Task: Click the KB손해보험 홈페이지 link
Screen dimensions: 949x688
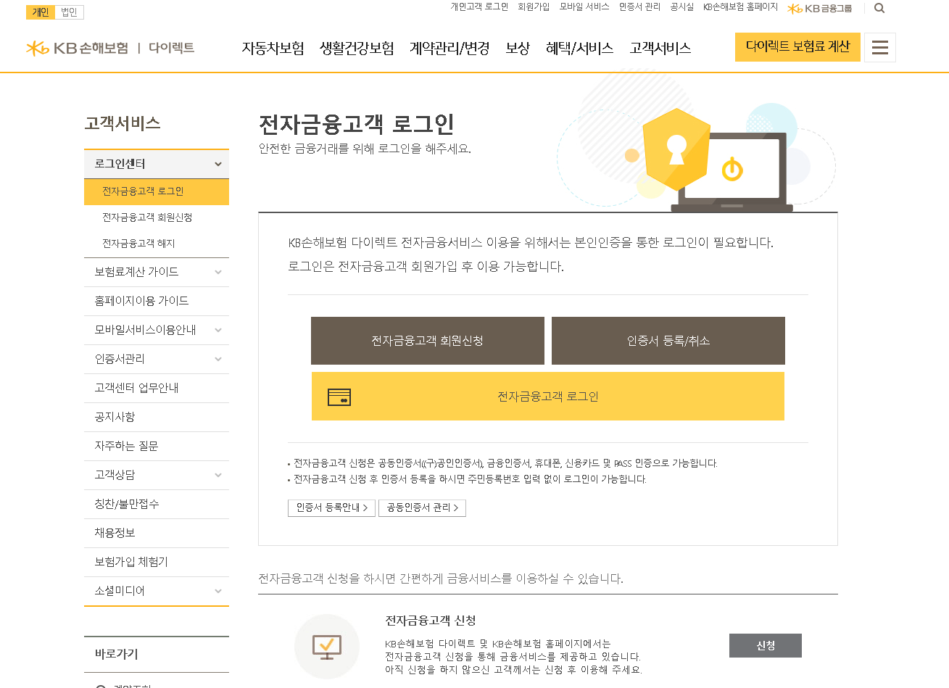Action: pos(740,7)
